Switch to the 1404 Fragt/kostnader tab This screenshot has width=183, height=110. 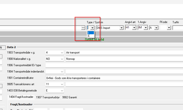click(x=21, y=97)
